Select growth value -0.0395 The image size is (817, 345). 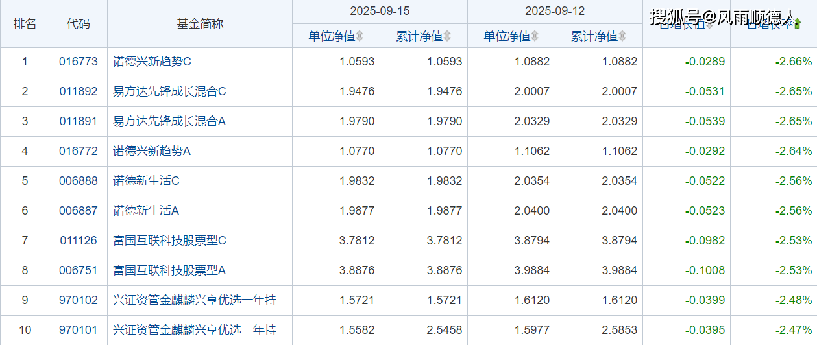(705, 330)
